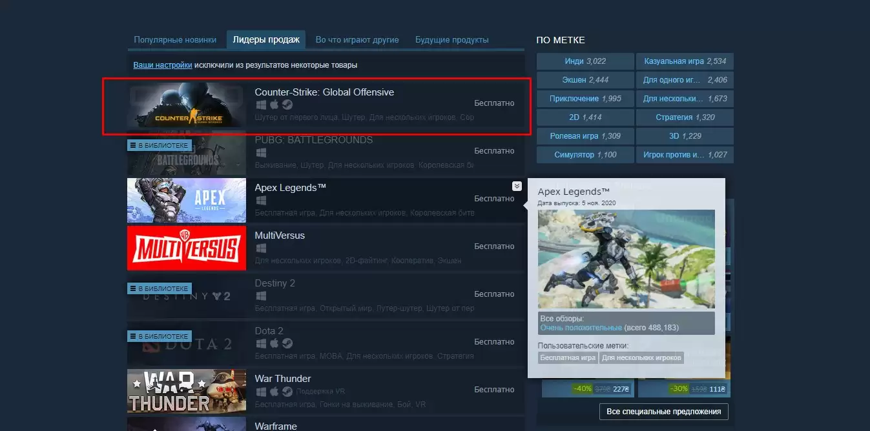Viewport: 870px width, 431px height.
Task: Click the В БИБЛИОТЕКЕ badge on Destiny 2
Action: pyautogui.click(x=160, y=288)
